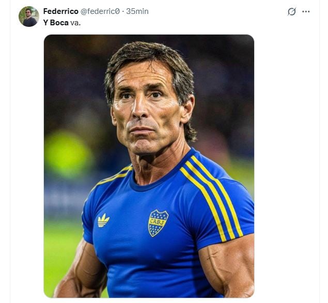The image size is (328, 303).
Task: Click Federrico's profile avatar picture
Action: (x=29, y=17)
